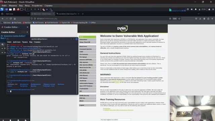Image resolution: width=215 pixels, height=121 pixels.
Task: Close the Welcome Damn Vulnerable tab
Action: (53, 14)
